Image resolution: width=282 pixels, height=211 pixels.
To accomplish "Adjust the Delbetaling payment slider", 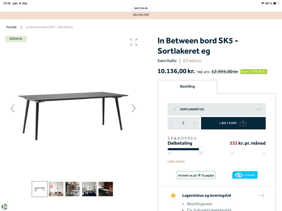I will click(201, 149).
